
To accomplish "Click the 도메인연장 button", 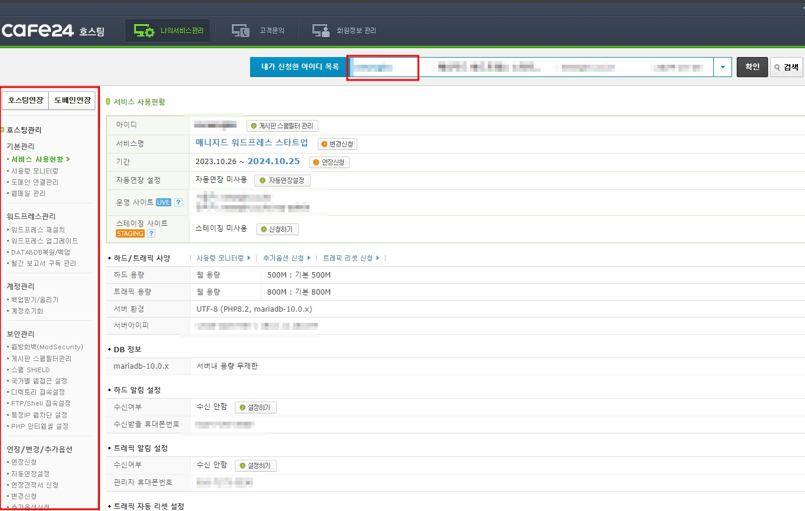I will [x=72, y=101].
